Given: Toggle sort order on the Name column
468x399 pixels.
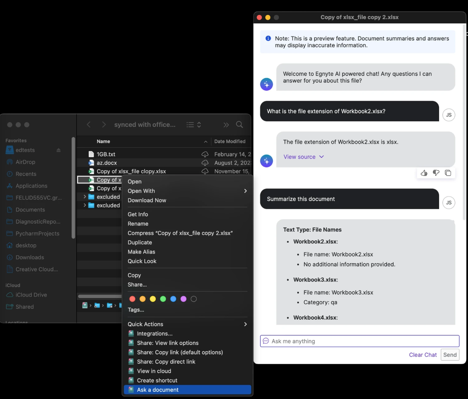Looking at the screenshot, I should pos(205,141).
